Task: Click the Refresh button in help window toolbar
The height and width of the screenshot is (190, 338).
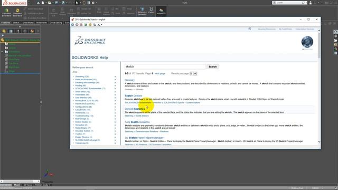Action: 86,25
